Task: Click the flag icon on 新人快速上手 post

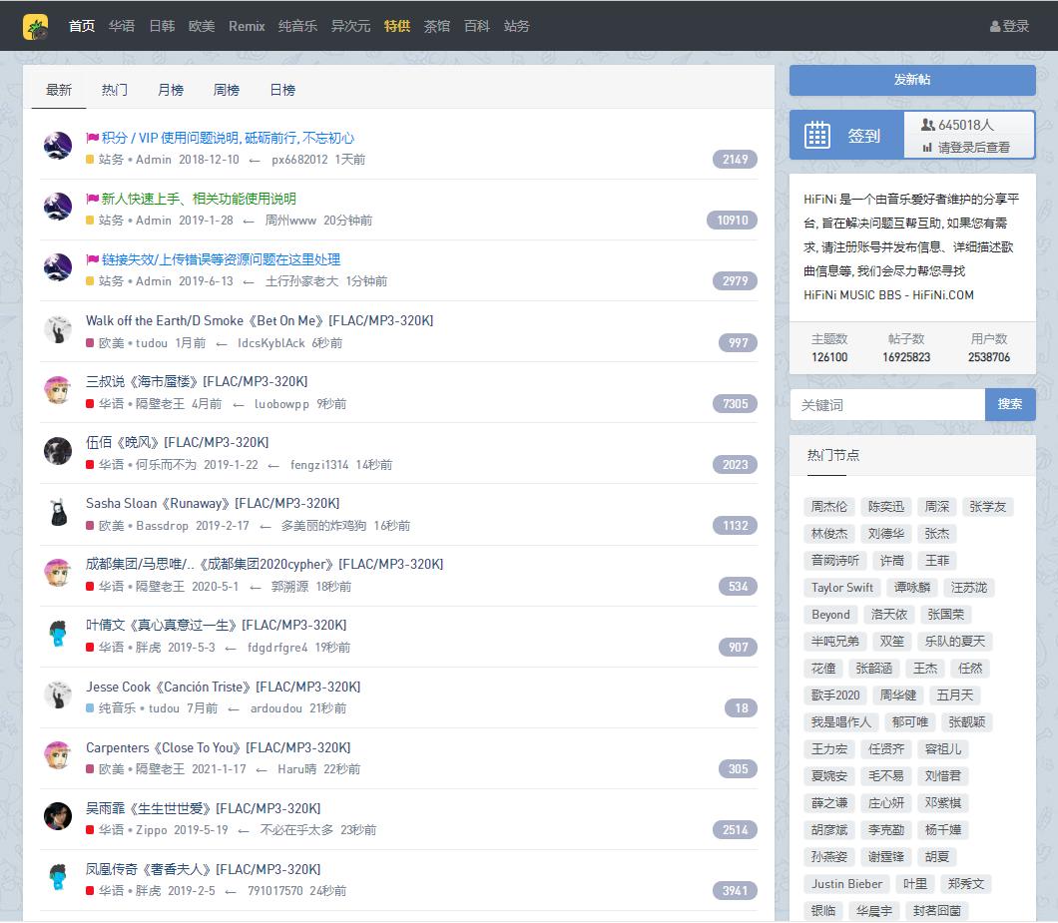Action: pyautogui.click(x=92, y=199)
